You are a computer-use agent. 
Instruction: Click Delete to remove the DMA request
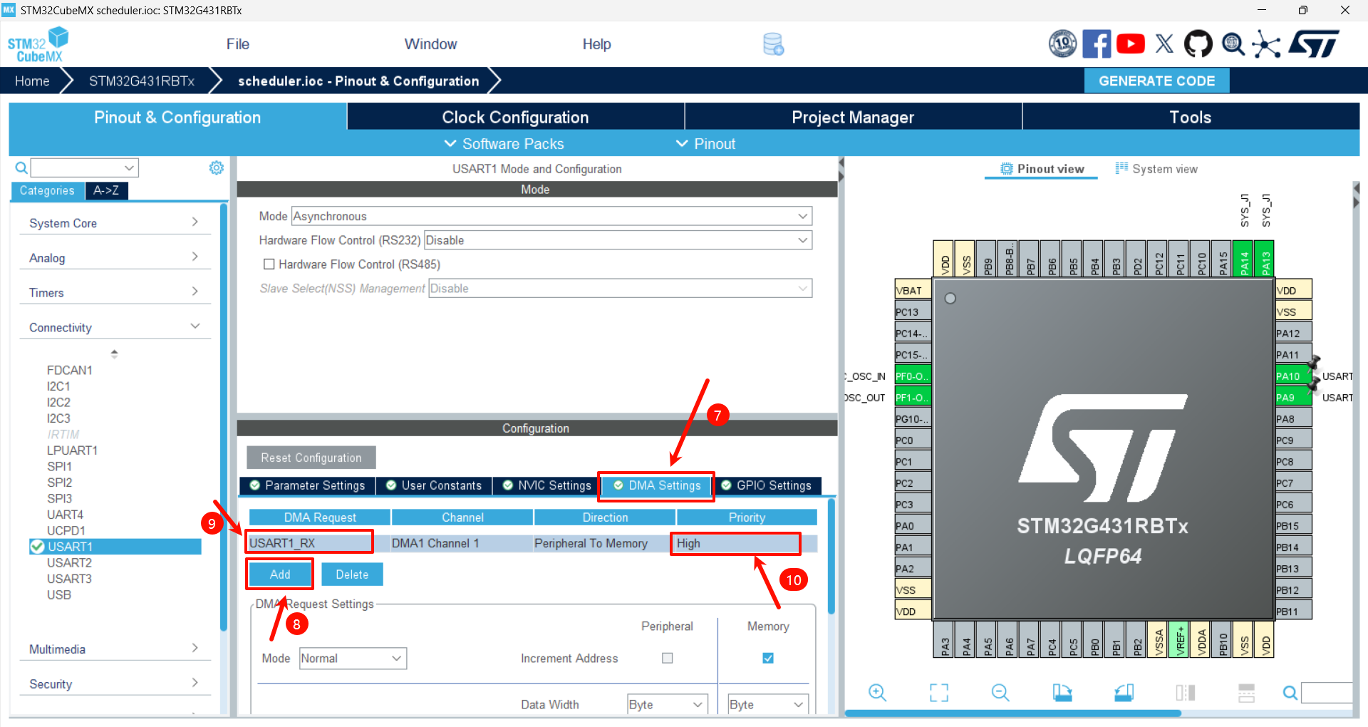click(352, 574)
